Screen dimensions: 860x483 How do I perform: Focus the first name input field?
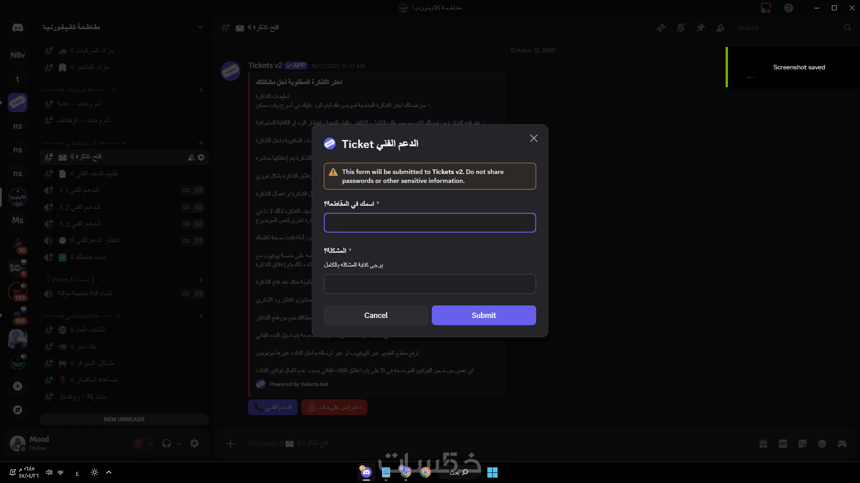pos(430,223)
